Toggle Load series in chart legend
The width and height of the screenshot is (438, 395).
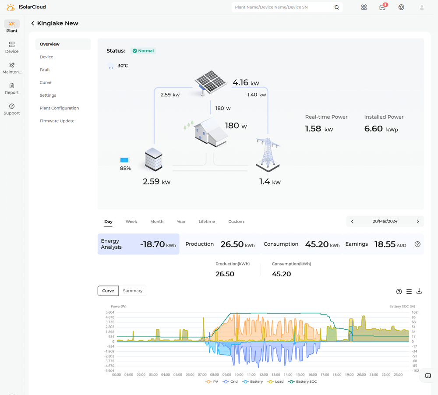276,381
